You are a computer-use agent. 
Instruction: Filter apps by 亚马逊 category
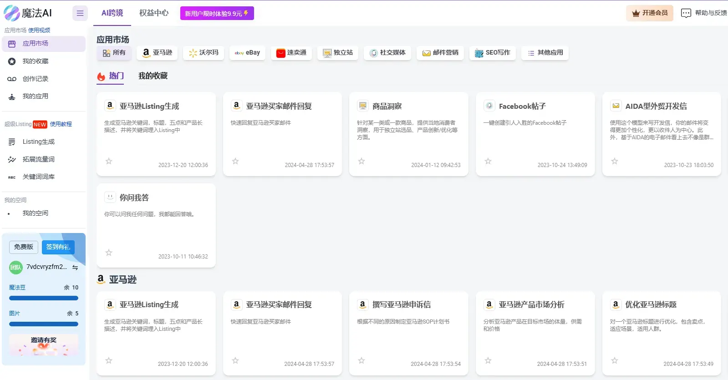158,53
